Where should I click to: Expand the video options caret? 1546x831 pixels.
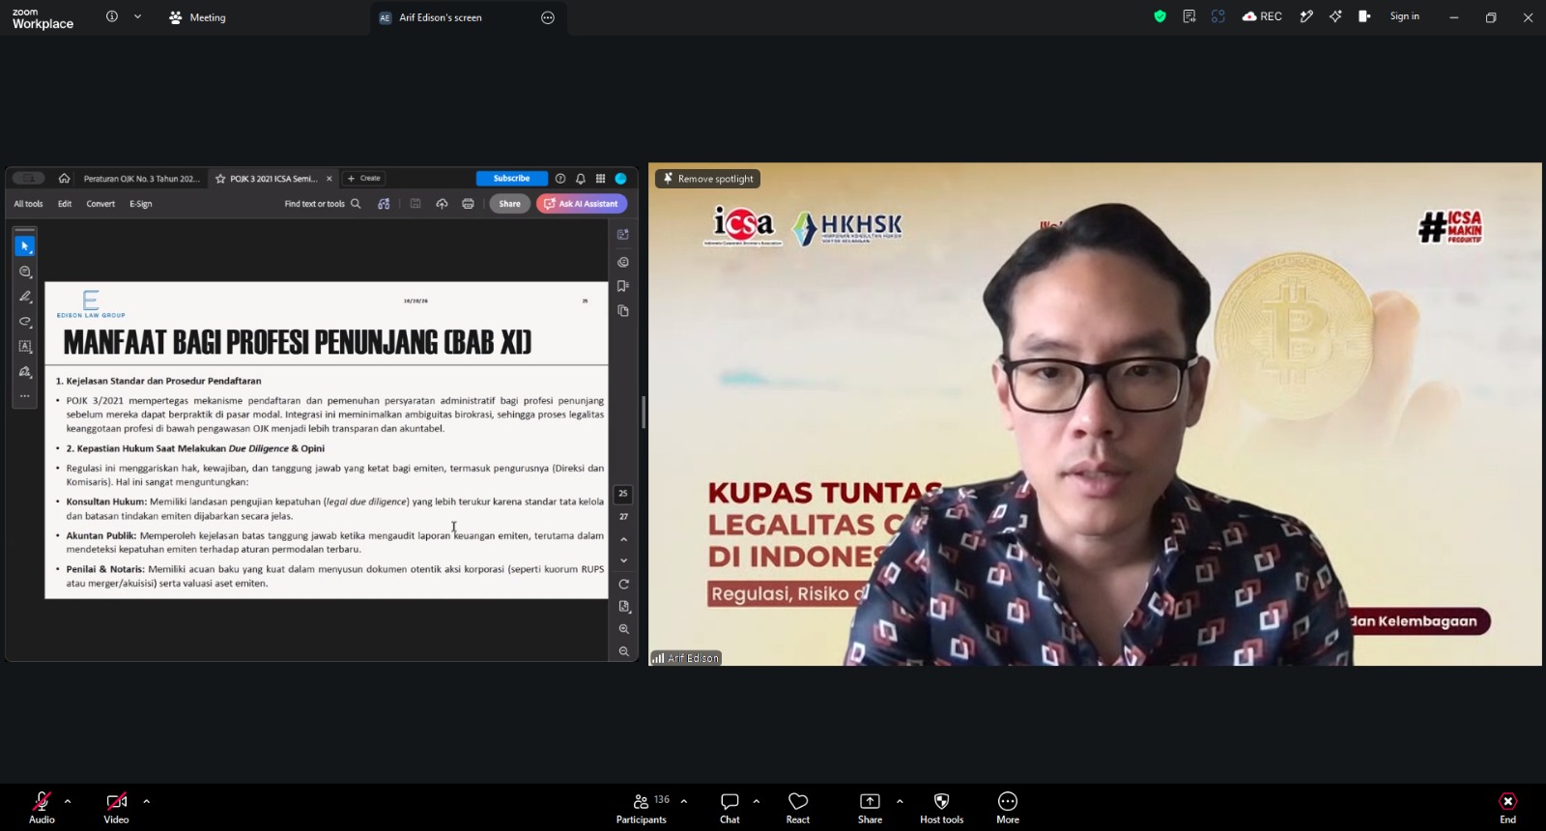pyautogui.click(x=147, y=801)
